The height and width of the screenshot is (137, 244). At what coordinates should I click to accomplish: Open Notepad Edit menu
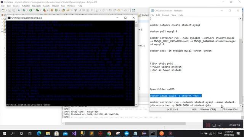(158, 15)
